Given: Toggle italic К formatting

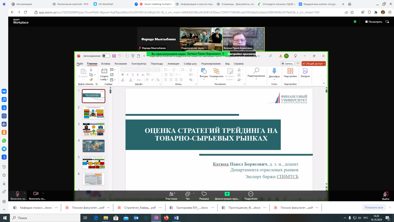Looking at the screenshot, I should click(128, 75).
